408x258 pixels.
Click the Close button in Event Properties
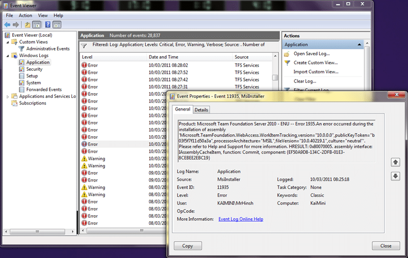pyautogui.click(x=386, y=246)
